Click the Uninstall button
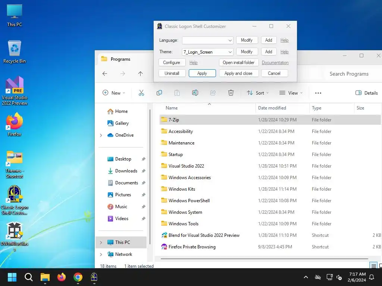 [172, 73]
